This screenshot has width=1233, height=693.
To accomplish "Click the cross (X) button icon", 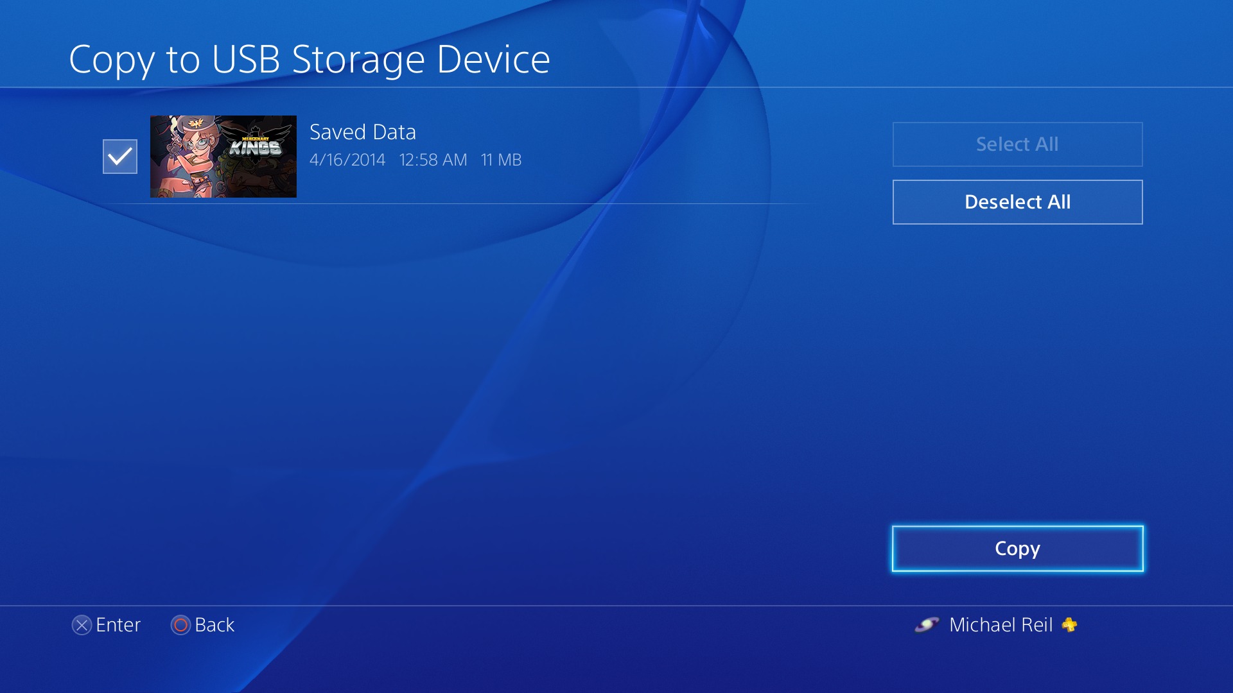I will [x=82, y=625].
